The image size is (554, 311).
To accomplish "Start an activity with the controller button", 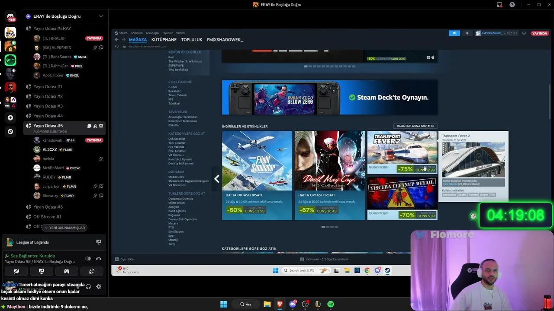I will click(67, 271).
